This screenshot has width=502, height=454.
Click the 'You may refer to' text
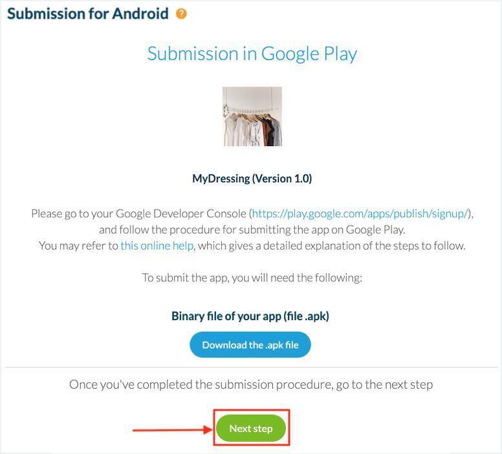(79, 246)
